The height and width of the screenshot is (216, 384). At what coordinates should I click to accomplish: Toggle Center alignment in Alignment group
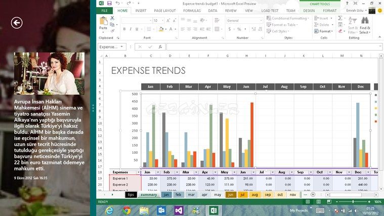[x=189, y=29]
